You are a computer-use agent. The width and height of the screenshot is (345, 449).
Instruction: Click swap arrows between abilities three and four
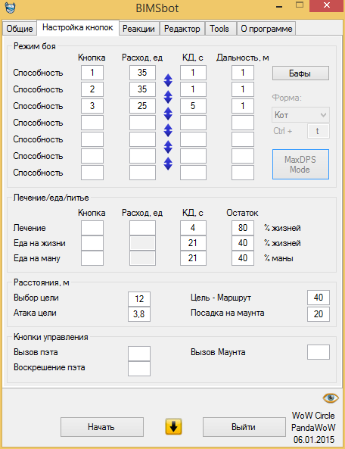[x=168, y=114]
